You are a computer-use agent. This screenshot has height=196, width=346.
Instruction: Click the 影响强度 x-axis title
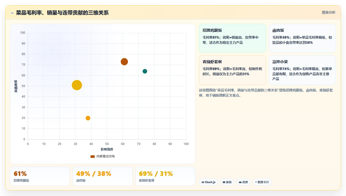coord(107,149)
